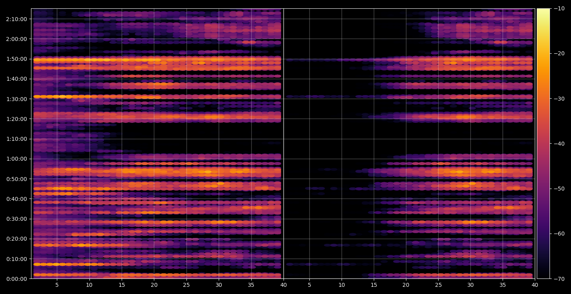The image size is (571, 294).
Task: Click the 0:00:00 y-axis time label
Action: [16, 279]
